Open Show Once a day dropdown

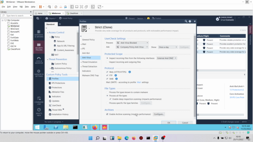point(168,47)
